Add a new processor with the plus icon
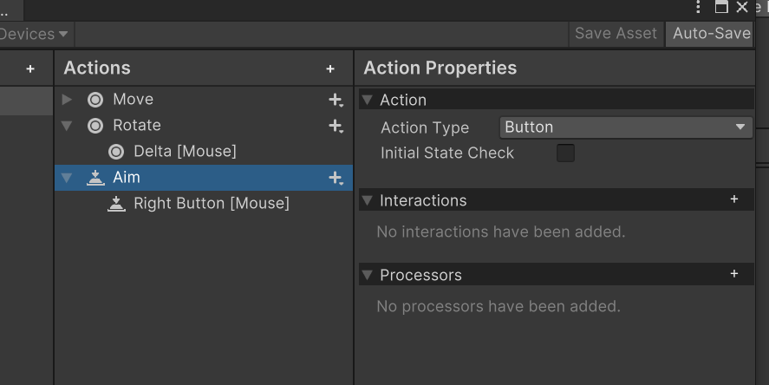The image size is (769, 385). (x=734, y=274)
